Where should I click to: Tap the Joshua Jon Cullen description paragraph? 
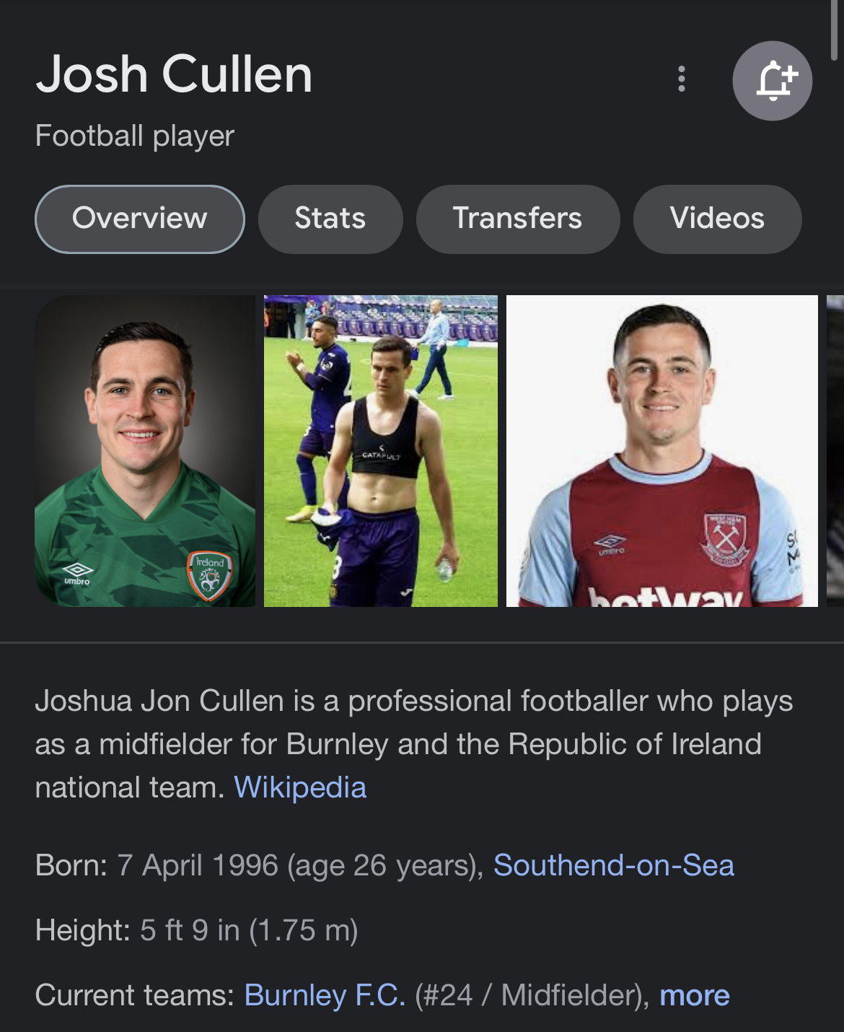click(x=413, y=743)
